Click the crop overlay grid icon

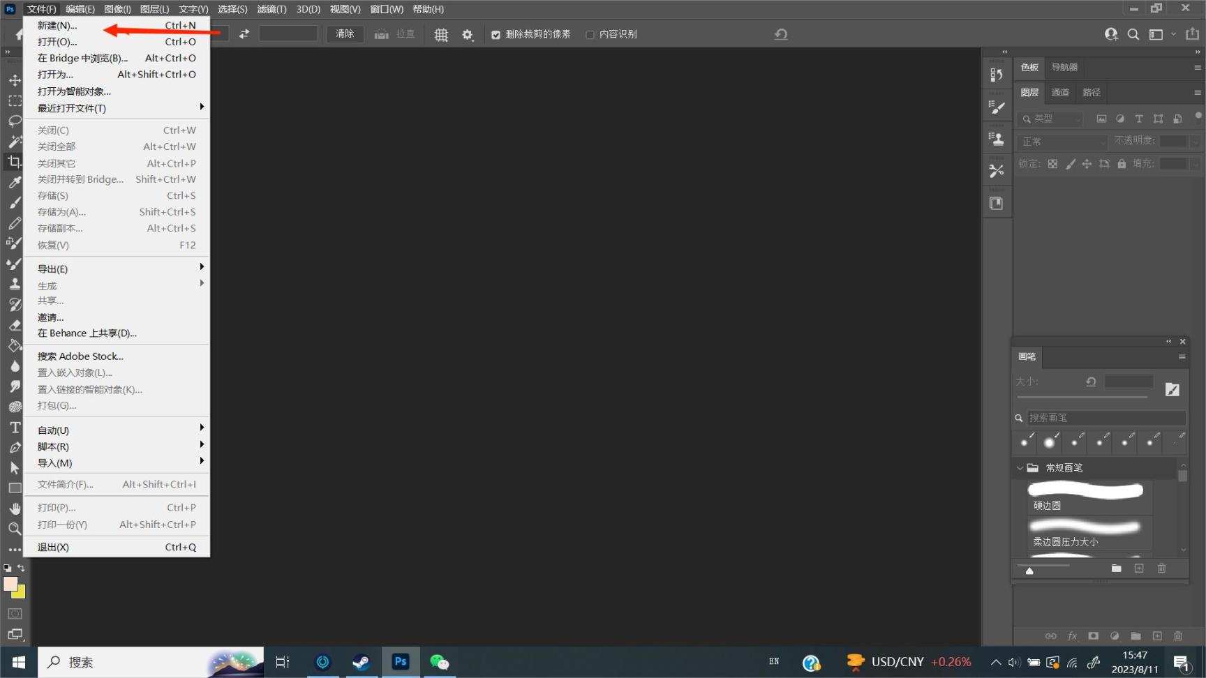click(x=441, y=34)
